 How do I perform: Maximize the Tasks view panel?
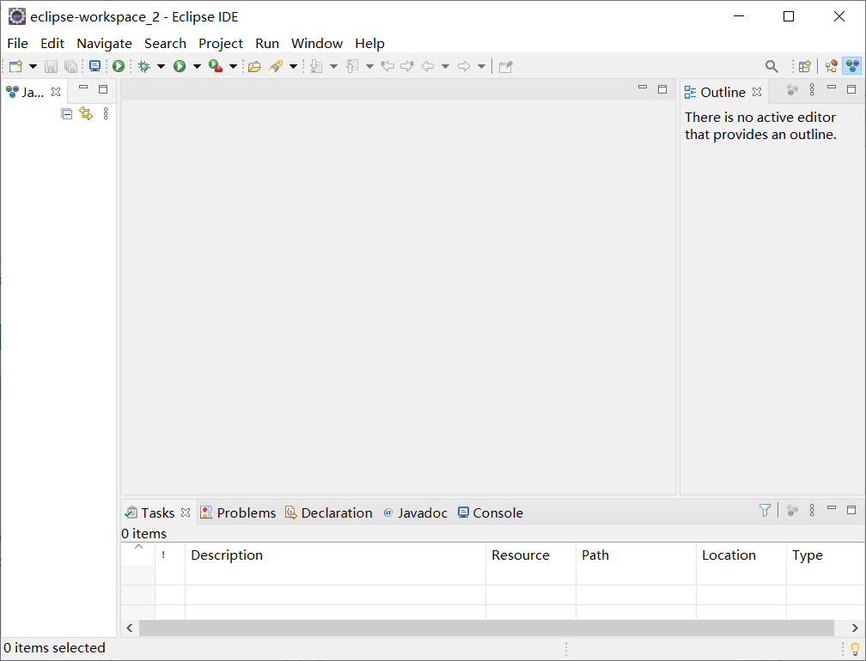pos(851,509)
